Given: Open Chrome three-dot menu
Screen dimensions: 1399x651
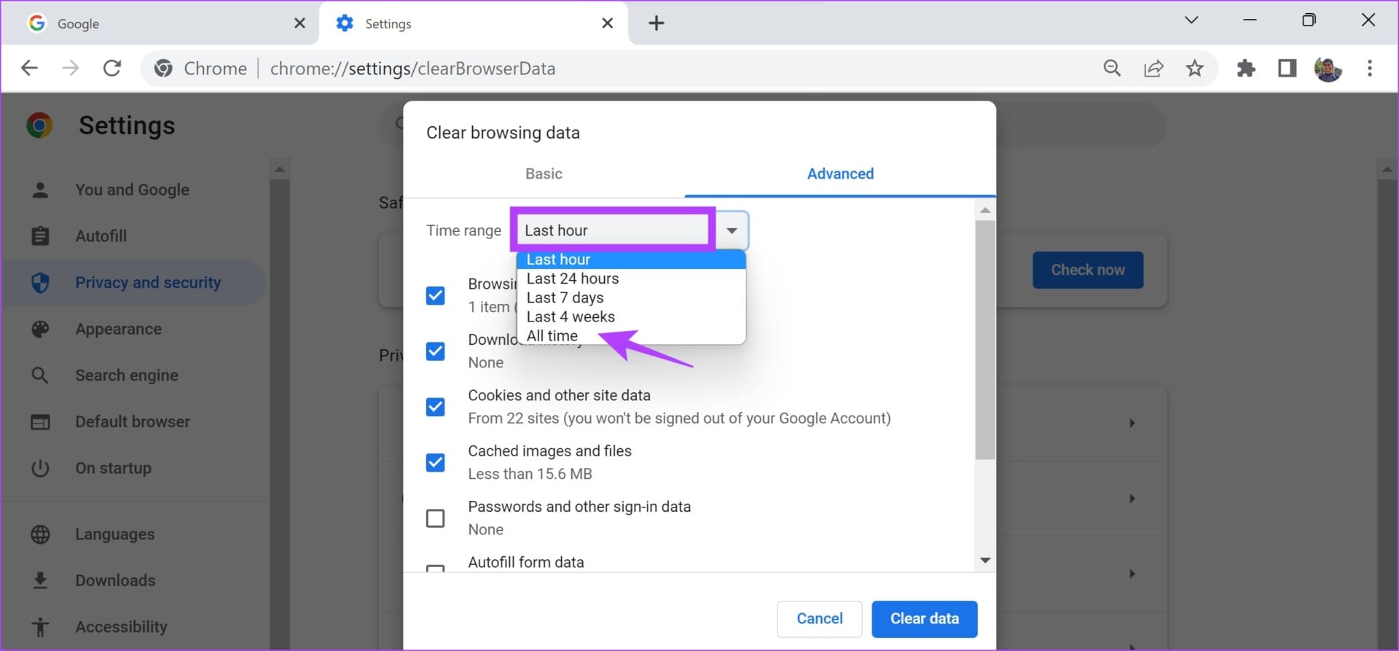Looking at the screenshot, I should (x=1370, y=69).
